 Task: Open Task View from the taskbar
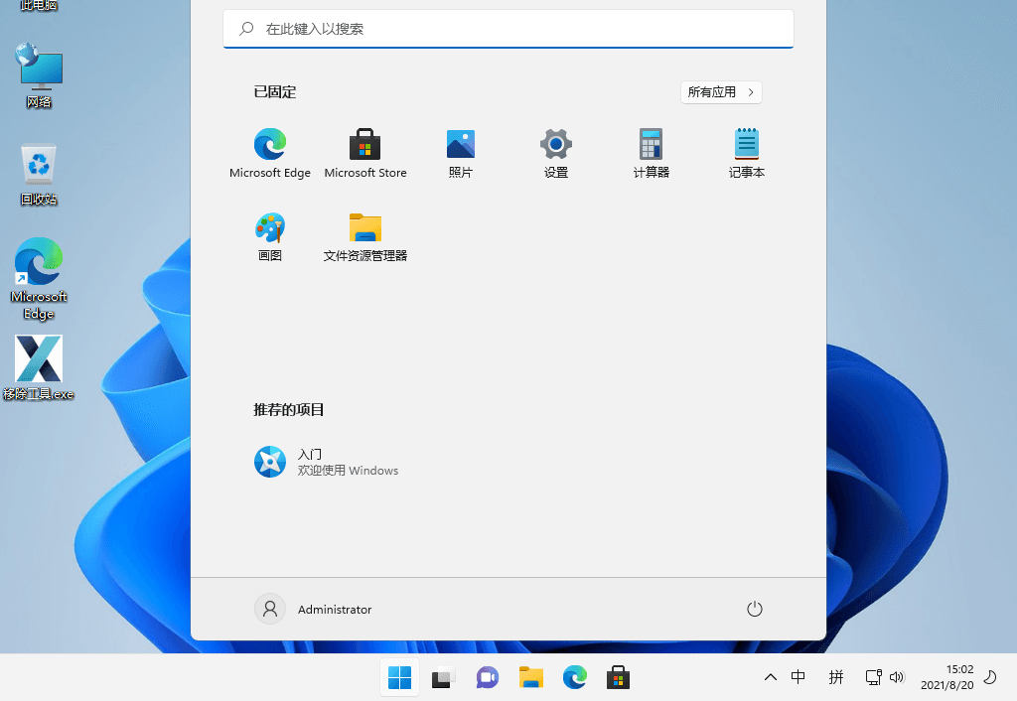click(x=444, y=677)
